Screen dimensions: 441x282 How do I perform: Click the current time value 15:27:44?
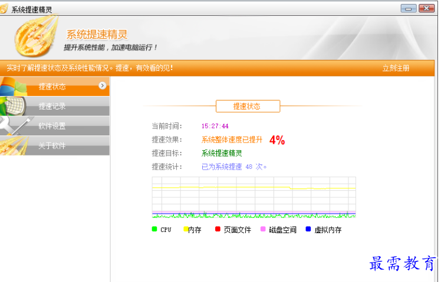(215, 126)
